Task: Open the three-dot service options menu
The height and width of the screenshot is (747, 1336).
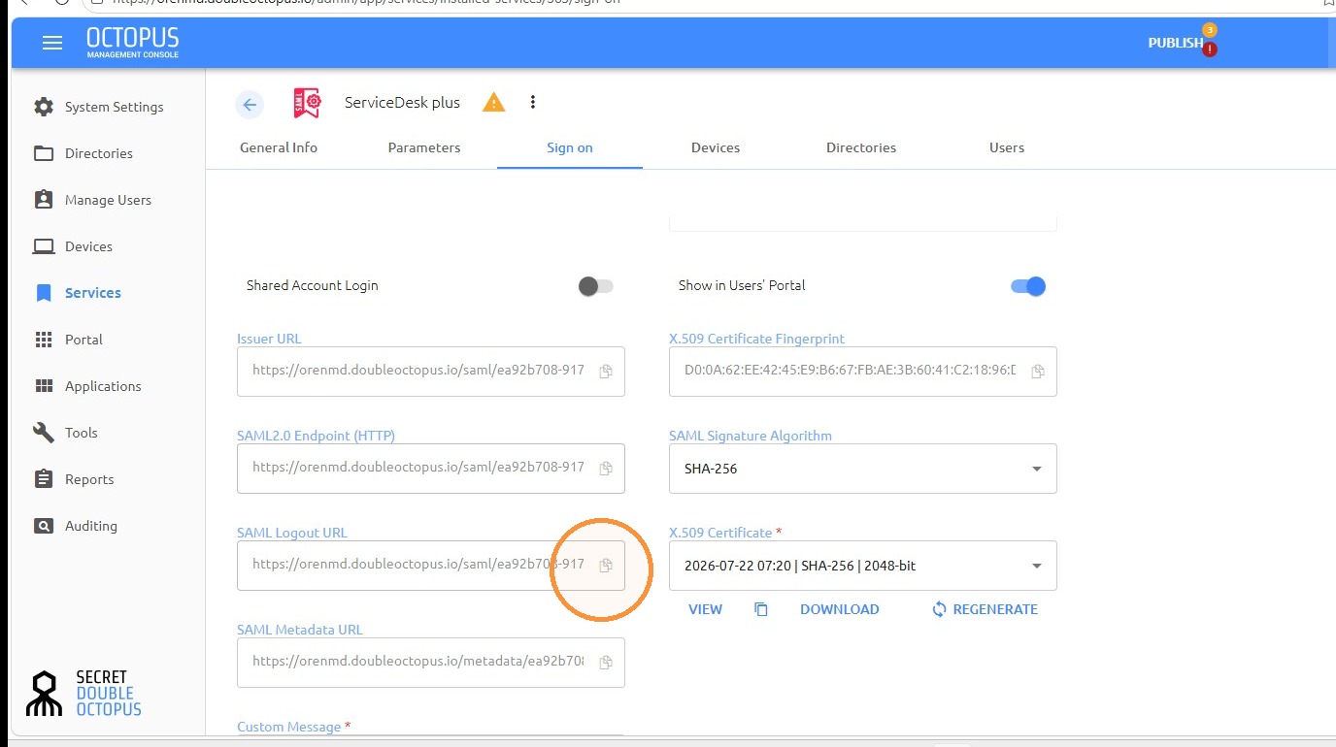Action: point(532,102)
